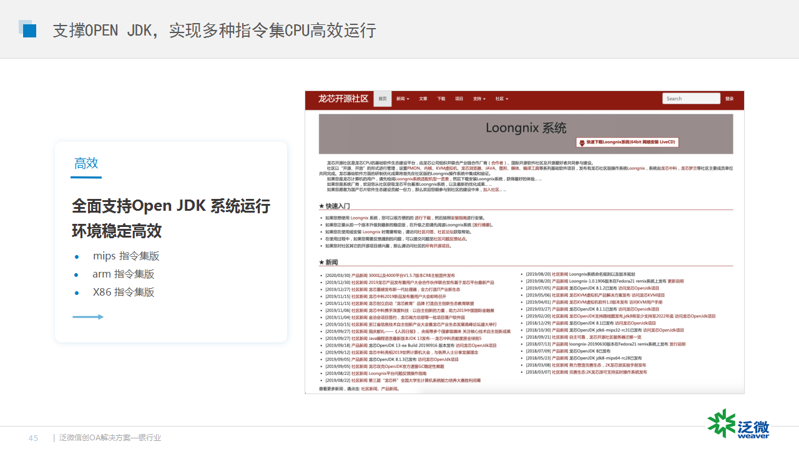Screen dimensions: 799x449
Task: Expand the 支持 dropdown menu
Action: tap(479, 99)
